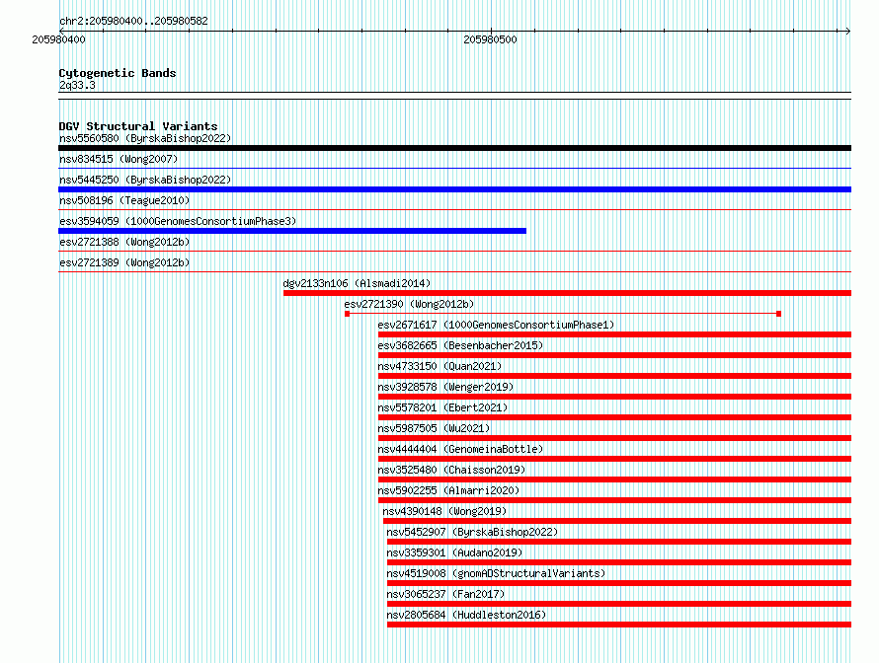The image size is (879, 663).
Task: Click right end marker of esv2721390 feature
Action: 778,314
